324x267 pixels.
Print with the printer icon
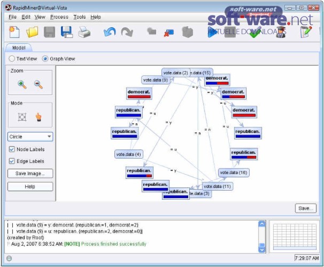point(84,32)
